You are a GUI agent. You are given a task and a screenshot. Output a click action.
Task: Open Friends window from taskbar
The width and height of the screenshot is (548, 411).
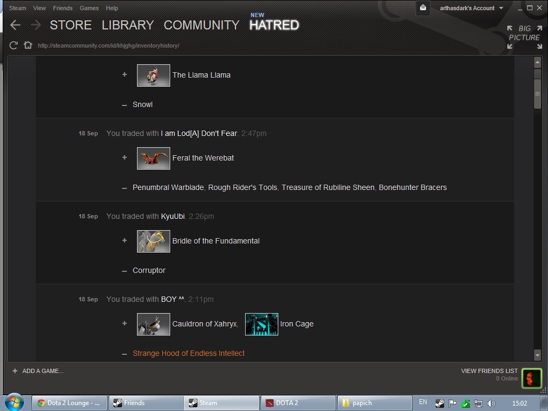(146, 403)
